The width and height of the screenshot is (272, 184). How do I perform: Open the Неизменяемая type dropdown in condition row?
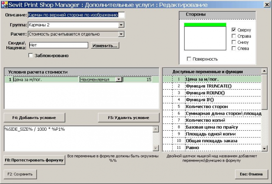pos(119,79)
